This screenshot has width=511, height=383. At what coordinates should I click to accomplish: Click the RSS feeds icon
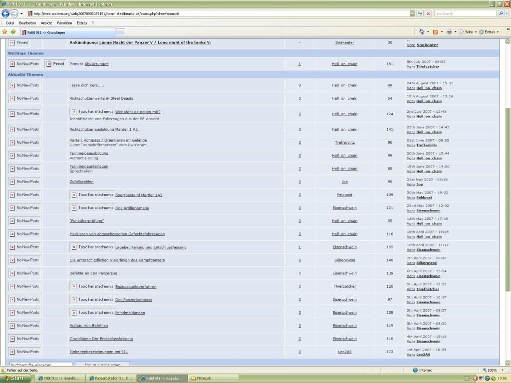click(435, 32)
